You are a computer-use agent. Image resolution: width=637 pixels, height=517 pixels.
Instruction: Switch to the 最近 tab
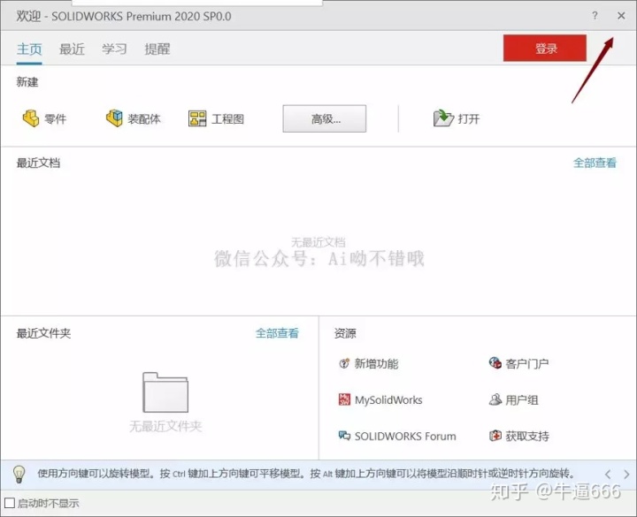72,49
